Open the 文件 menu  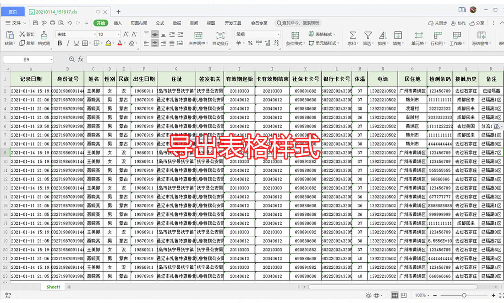[16, 22]
